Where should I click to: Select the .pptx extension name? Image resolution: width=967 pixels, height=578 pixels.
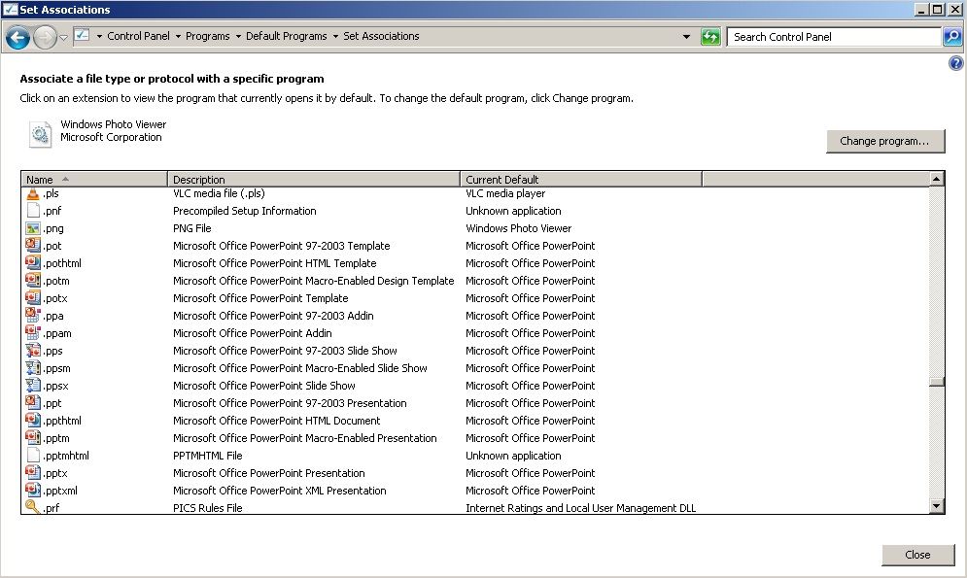[54, 473]
